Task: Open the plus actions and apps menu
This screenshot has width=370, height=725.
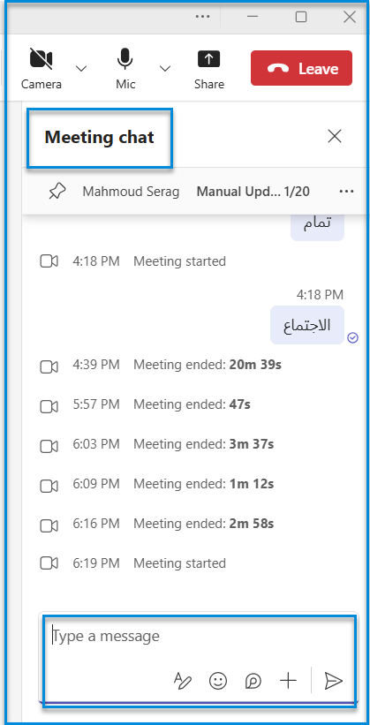Action: pos(288,681)
